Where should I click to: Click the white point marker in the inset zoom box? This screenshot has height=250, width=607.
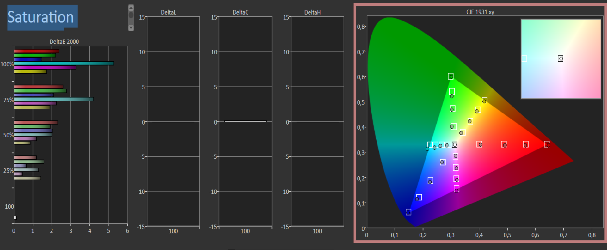click(x=561, y=58)
